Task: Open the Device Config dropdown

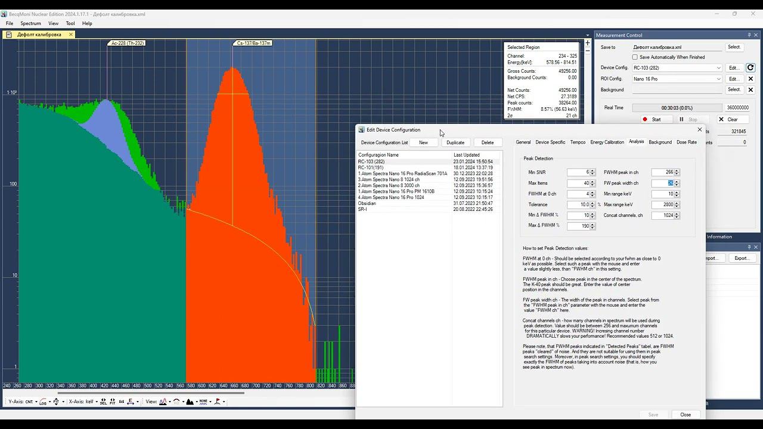Action: click(718, 68)
